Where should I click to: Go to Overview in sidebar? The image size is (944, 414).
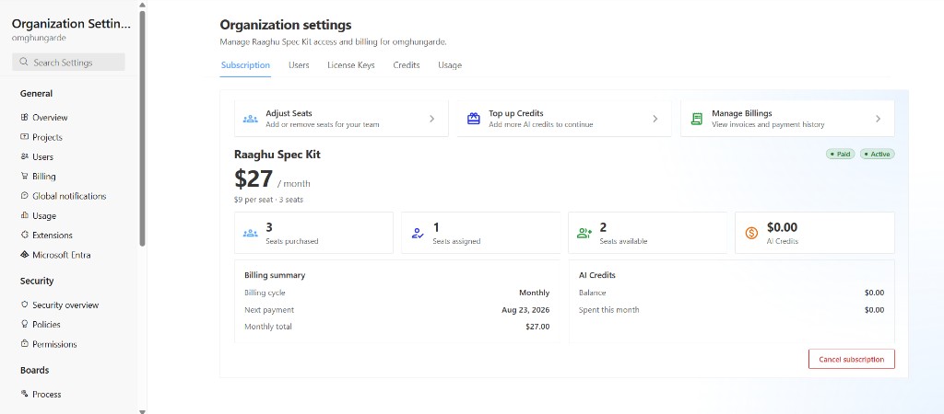[50, 117]
